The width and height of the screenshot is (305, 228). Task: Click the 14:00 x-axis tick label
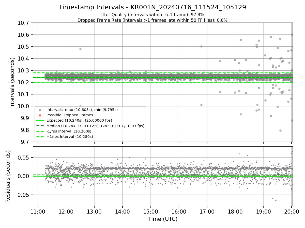pyautogui.click(x=123, y=212)
